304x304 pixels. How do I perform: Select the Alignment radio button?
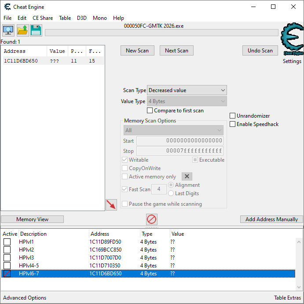tap(171, 185)
